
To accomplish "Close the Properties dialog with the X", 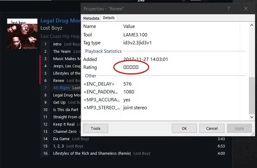I will pyautogui.click(x=246, y=9).
